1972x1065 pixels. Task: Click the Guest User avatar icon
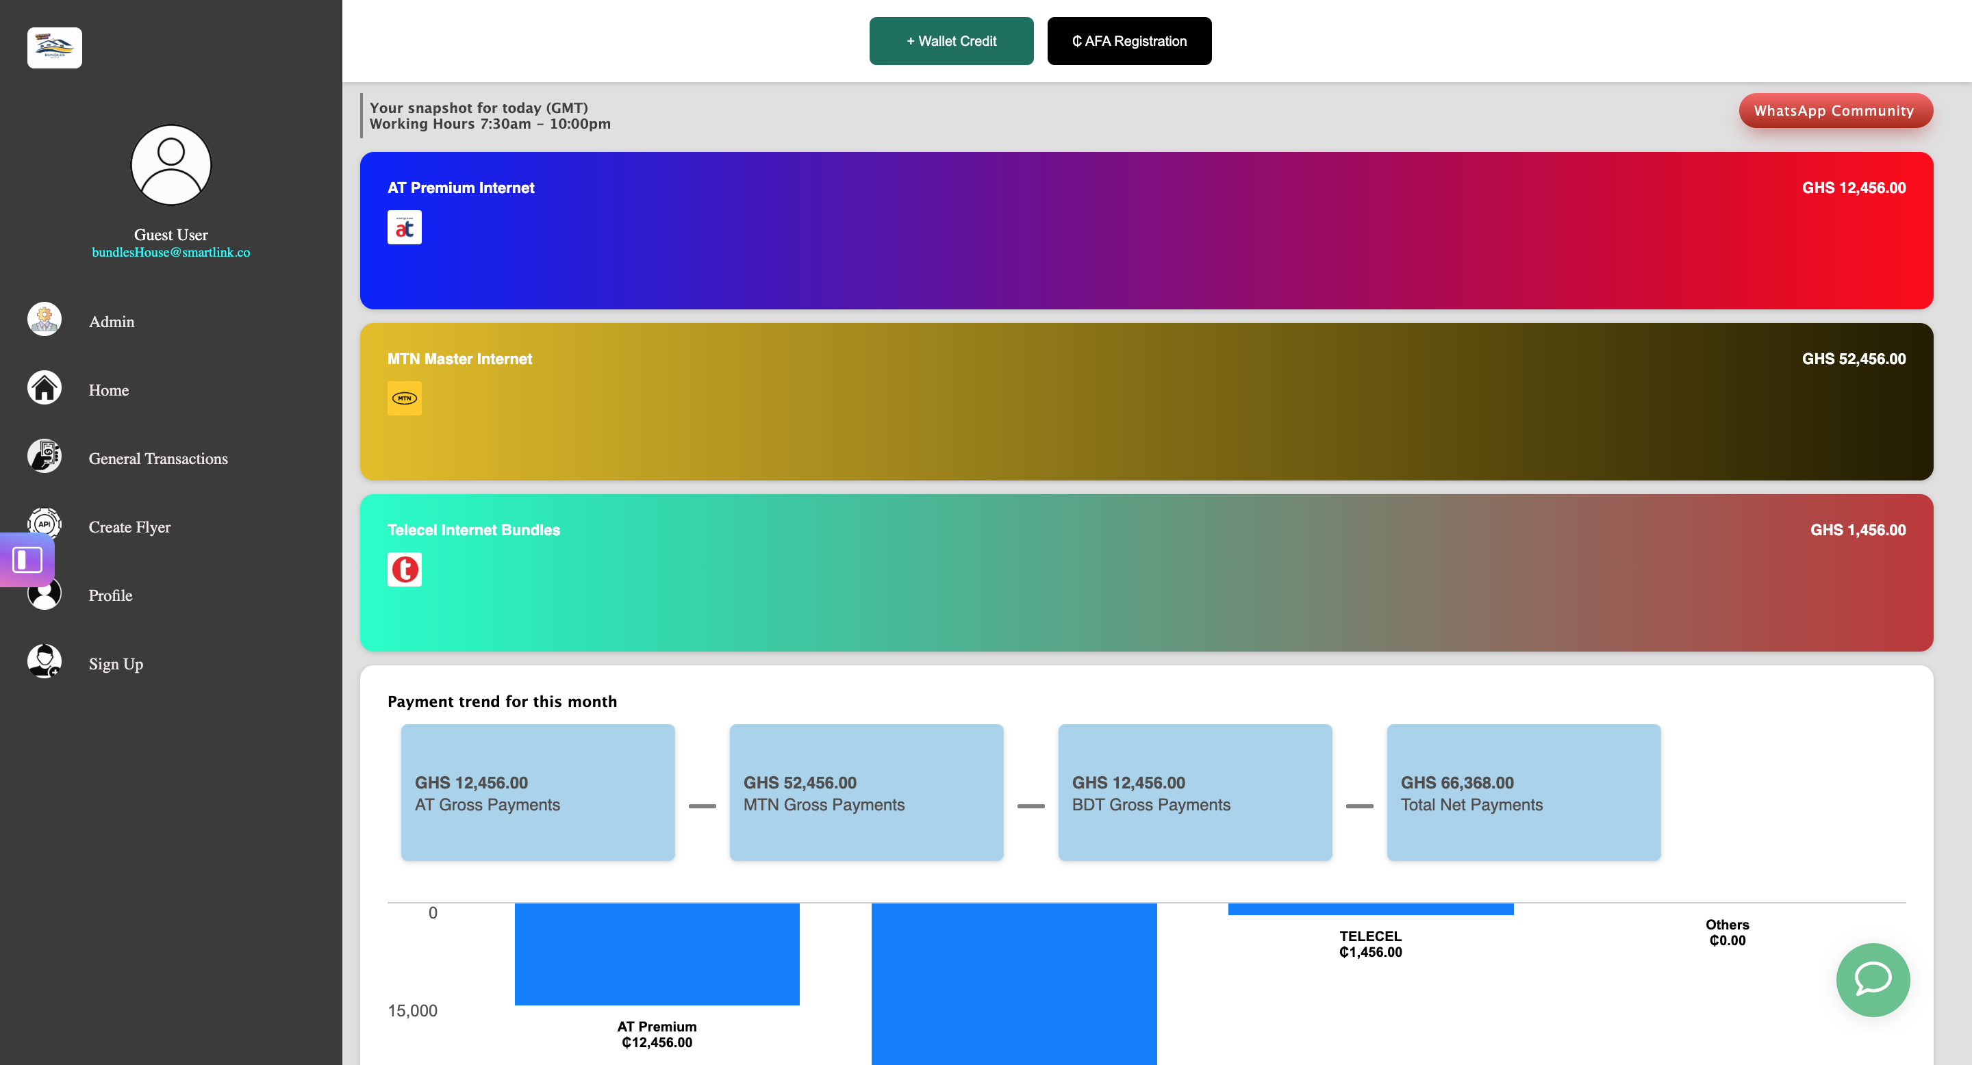(170, 165)
